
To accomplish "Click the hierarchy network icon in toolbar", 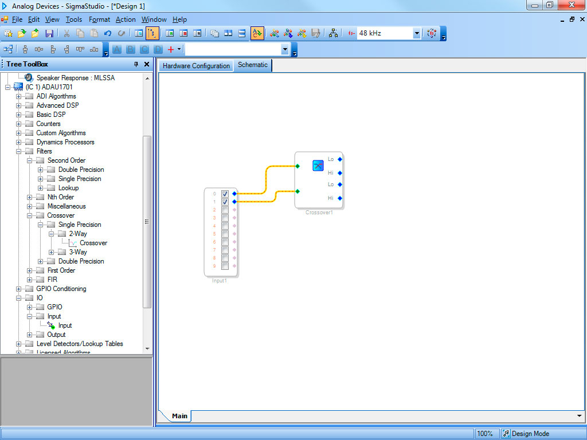I will point(333,33).
